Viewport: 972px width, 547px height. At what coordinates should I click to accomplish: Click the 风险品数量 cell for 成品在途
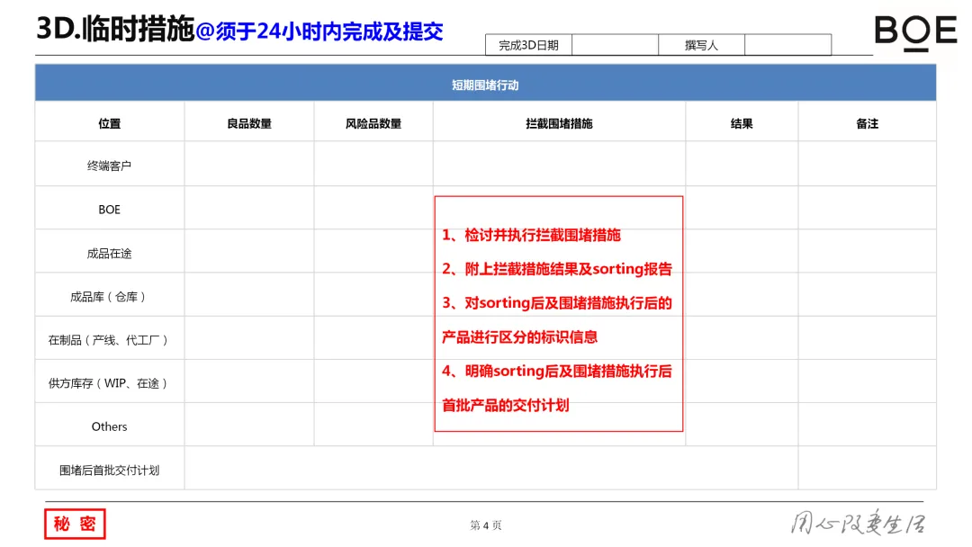373,251
